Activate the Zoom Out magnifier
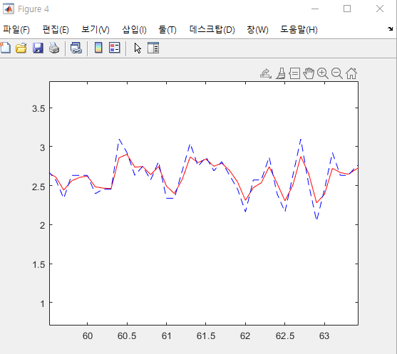Viewport: 397px width, 354px height. click(337, 73)
